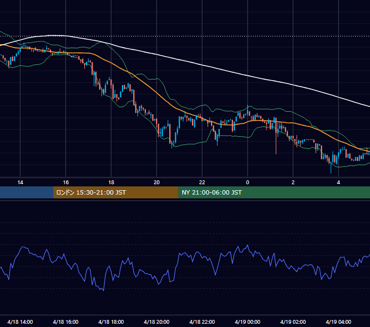
Task: Click the upper axis hour label 22
Action: tap(202, 183)
